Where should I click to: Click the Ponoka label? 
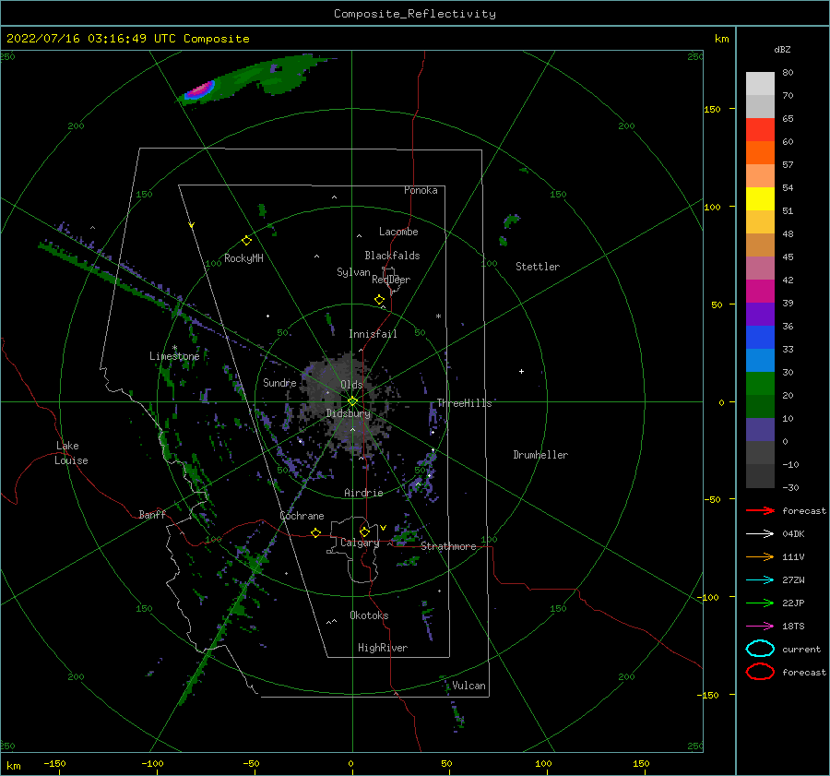coord(421,190)
